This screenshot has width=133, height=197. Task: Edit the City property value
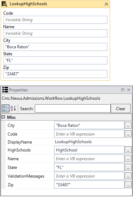(89, 125)
